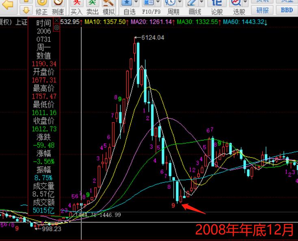Expand the 自选 dropdown arrow

click(136, 2)
